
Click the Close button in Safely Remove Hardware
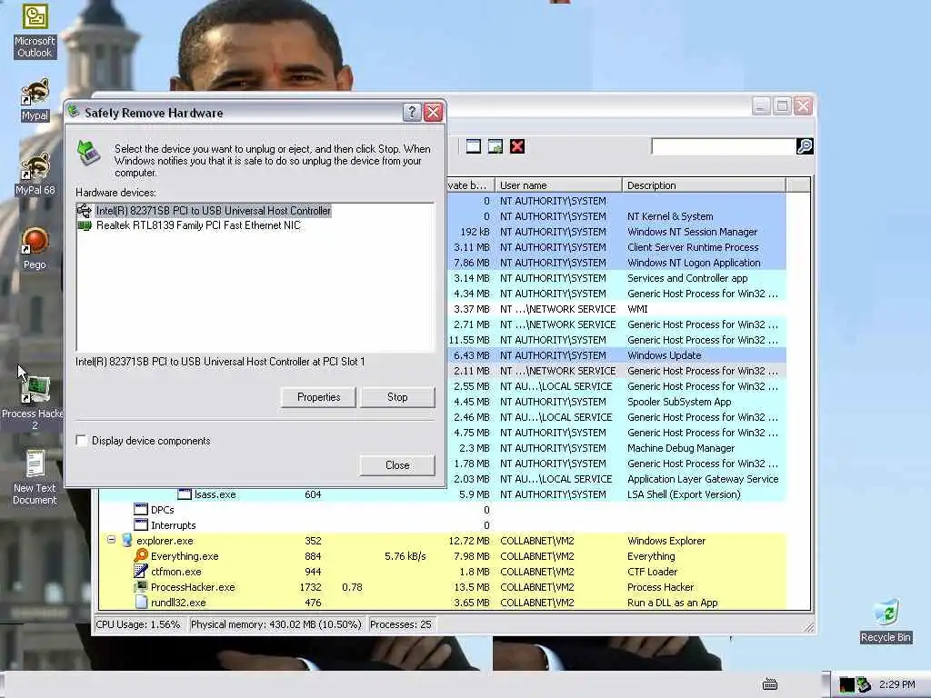pyautogui.click(x=397, y=464)
